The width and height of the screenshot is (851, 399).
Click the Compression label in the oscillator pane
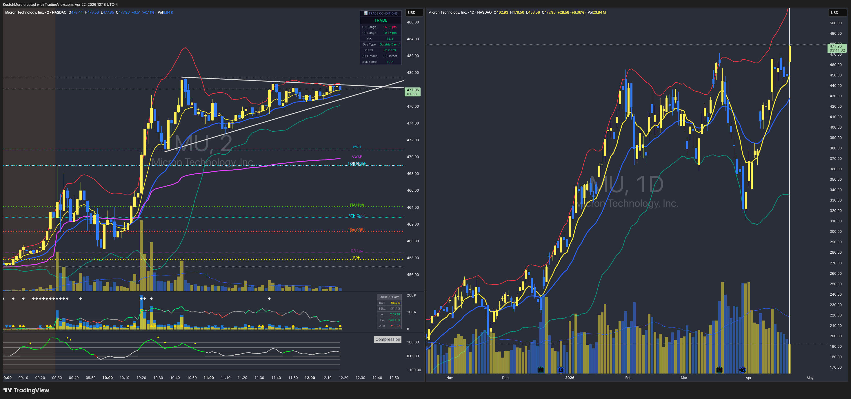click(x=388, y=339)
